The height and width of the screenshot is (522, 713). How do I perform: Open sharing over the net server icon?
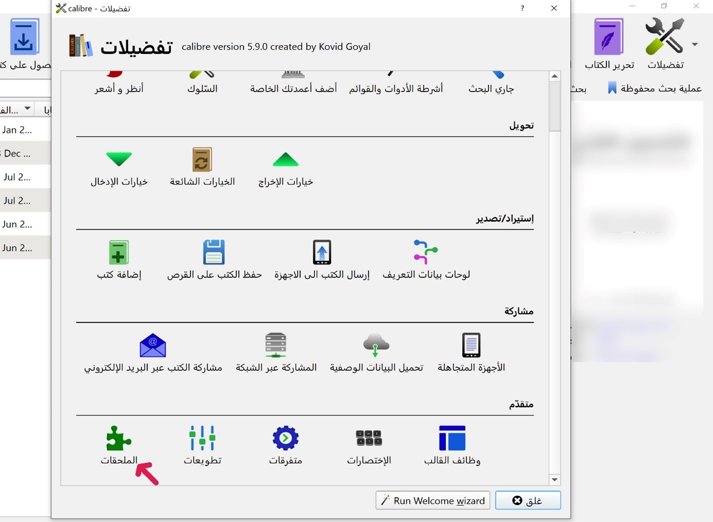click(x=276, y=345)
